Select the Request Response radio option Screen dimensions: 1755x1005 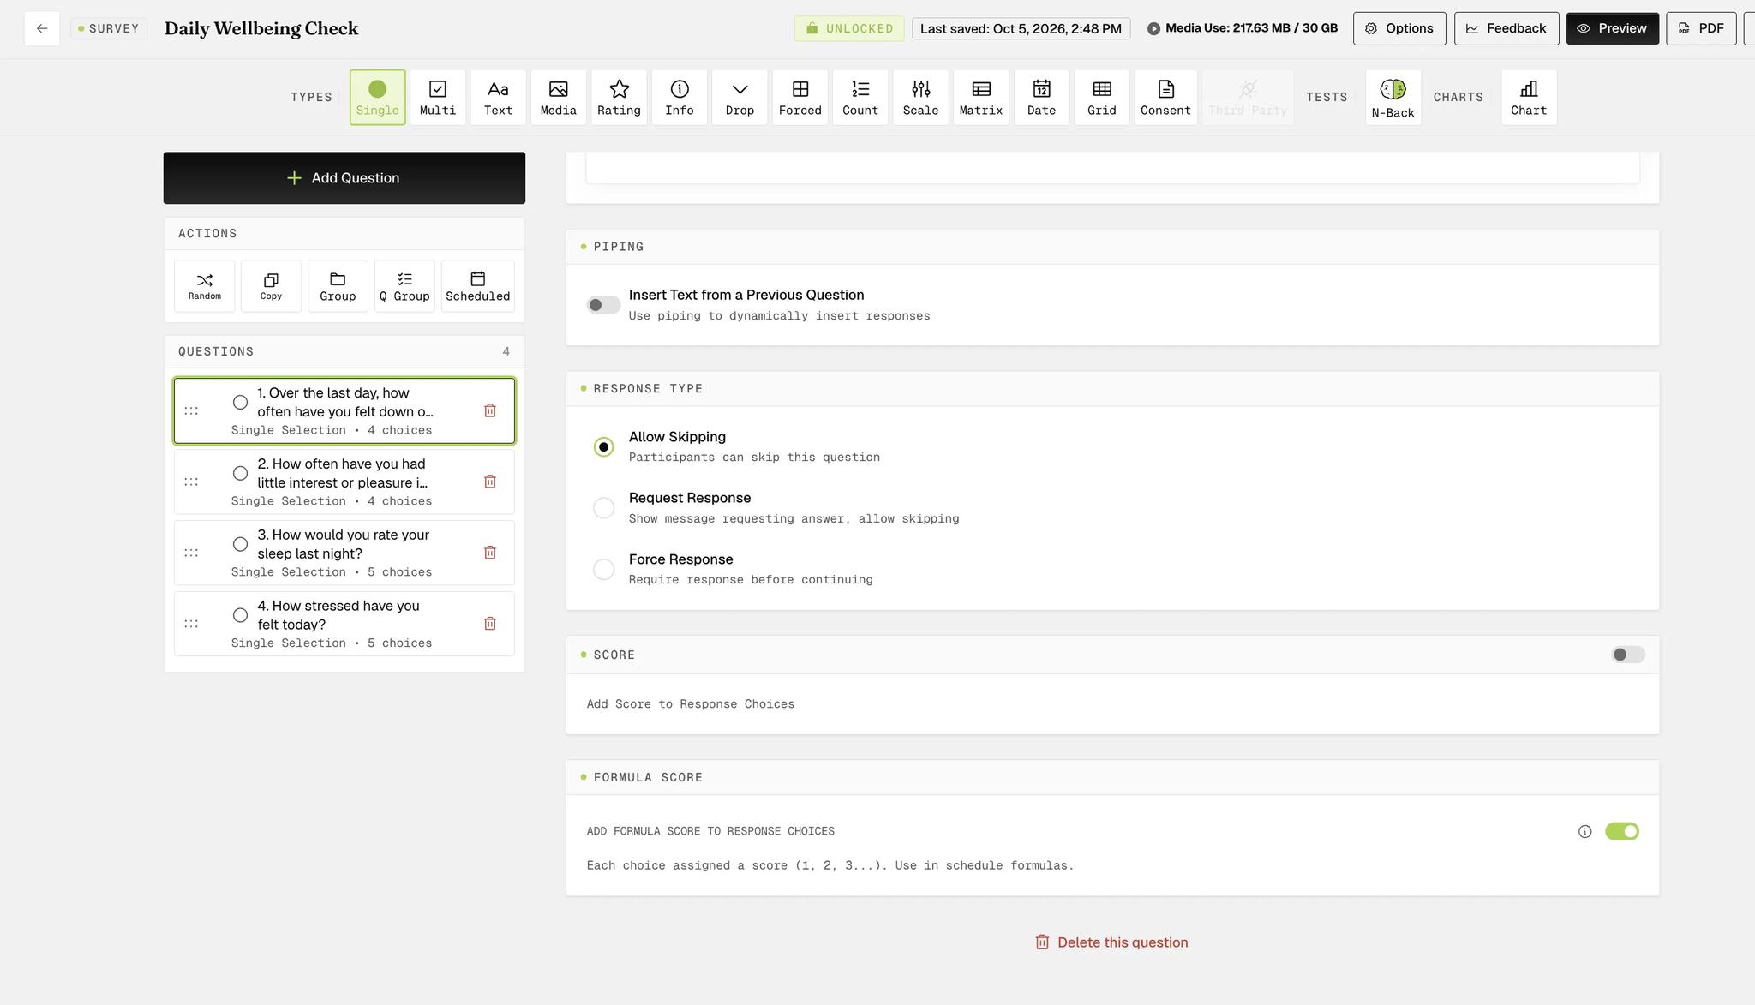click(x=603, y=508)
